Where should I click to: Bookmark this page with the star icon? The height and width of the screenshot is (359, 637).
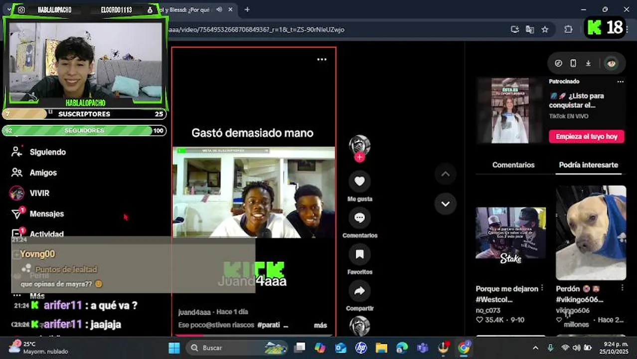point(545,29)
